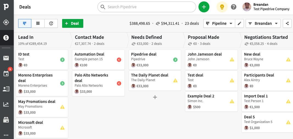Viewport: 293px width, 139px height.
Task: Click warning icon on John Jameson deal
Action: (x=232, y=59)
